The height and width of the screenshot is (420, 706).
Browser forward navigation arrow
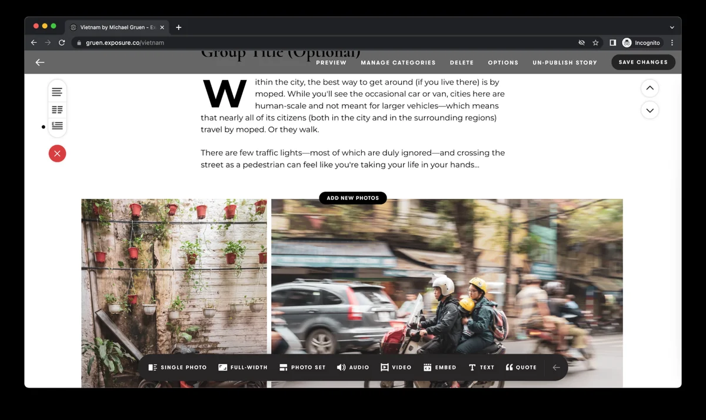point(48,43)
